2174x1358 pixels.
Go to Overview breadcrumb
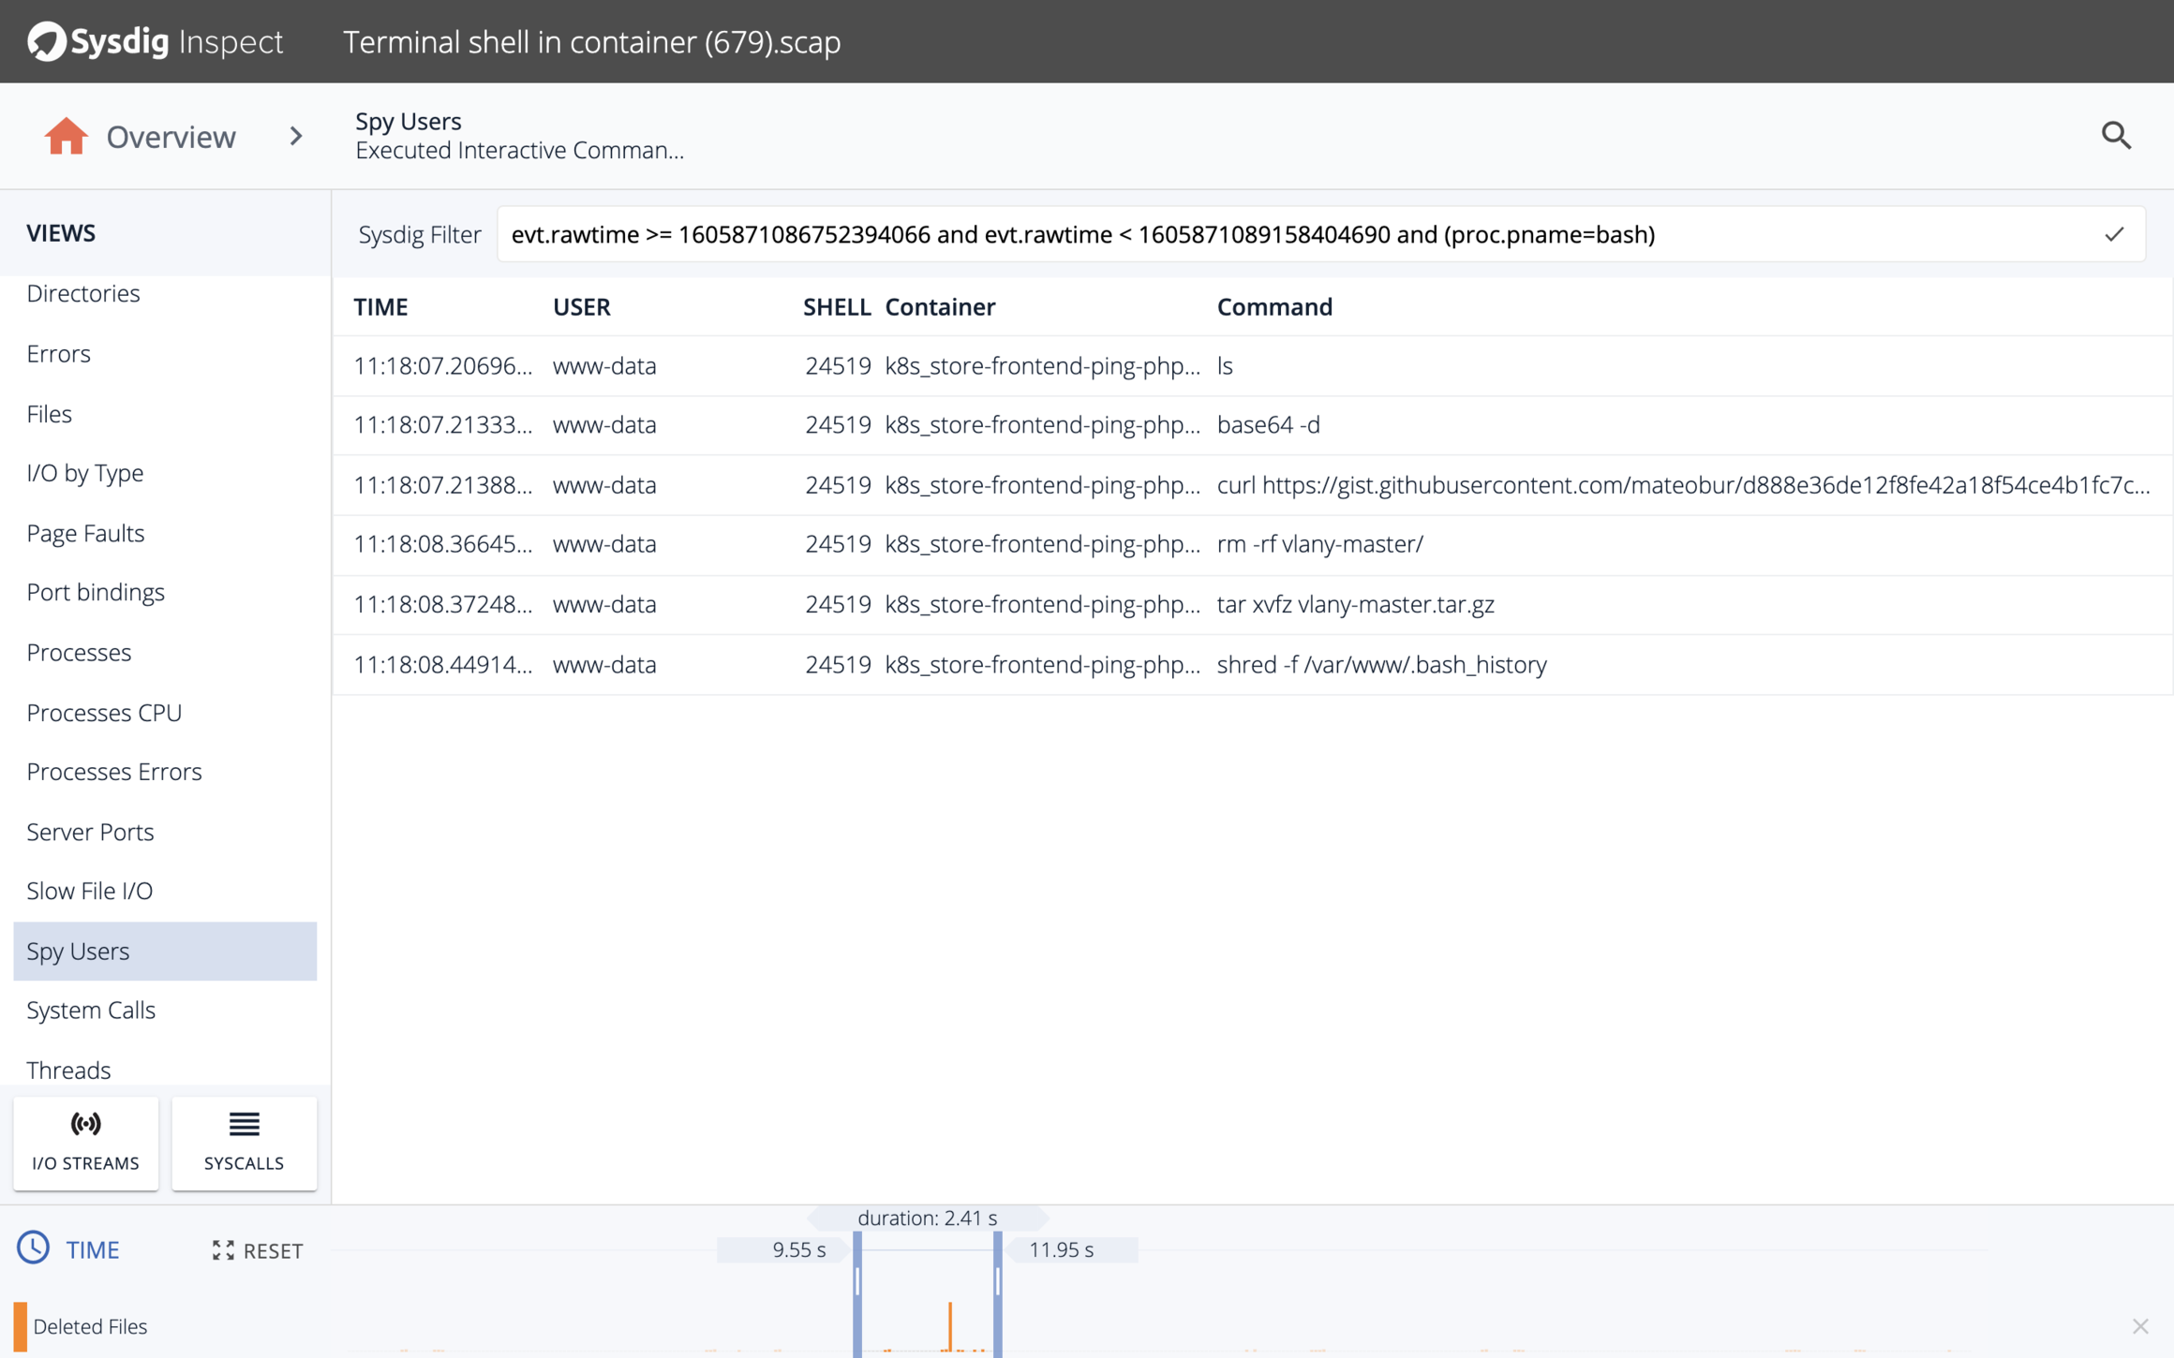coord(171,137)
